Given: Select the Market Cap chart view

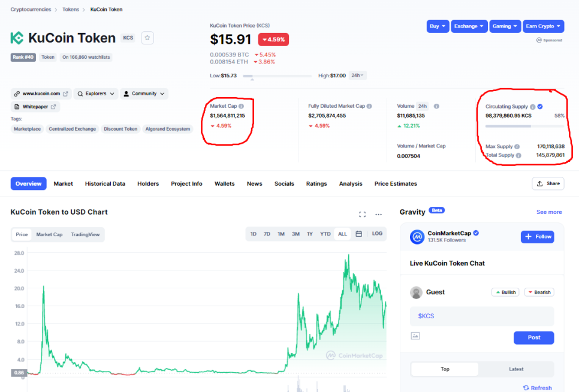Looking at the screenshot, I should tap(49, 234).
